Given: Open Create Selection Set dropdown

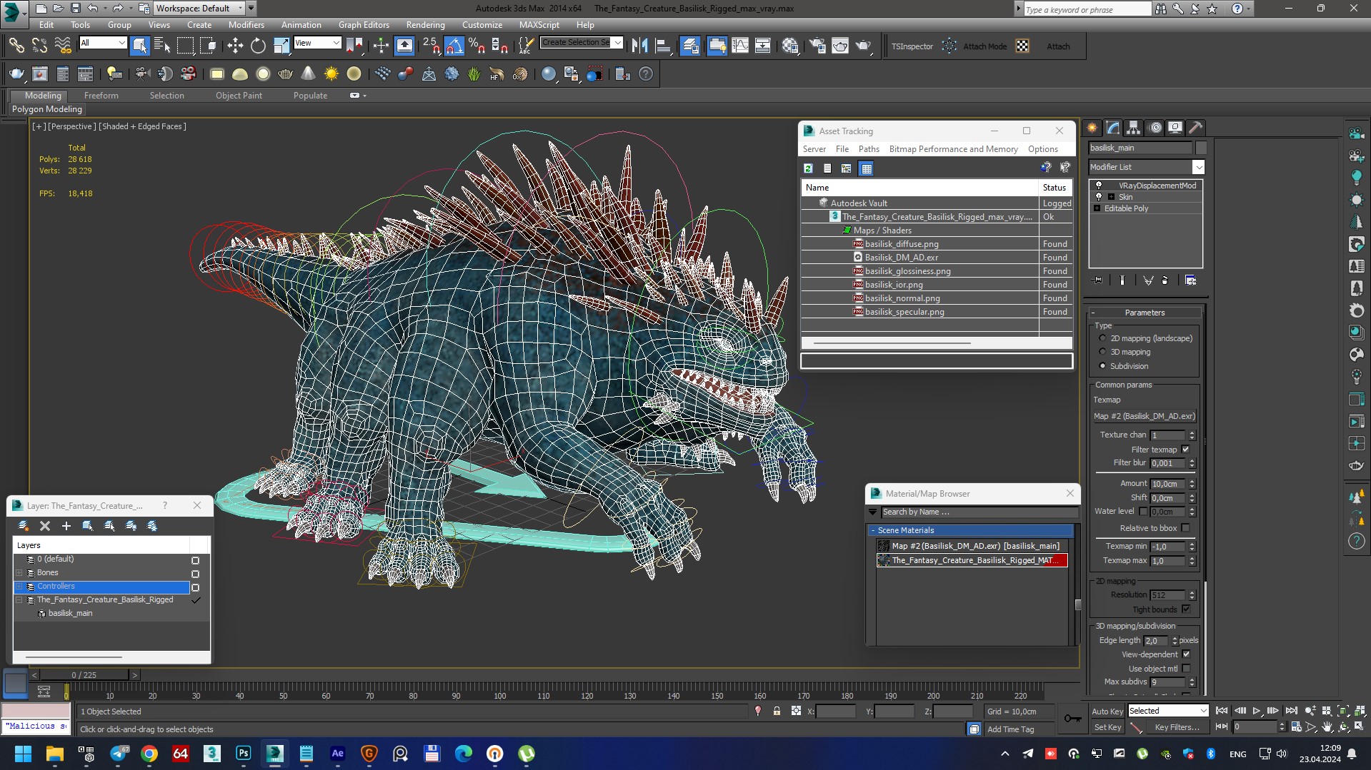Looking at the screenshot, I should [617, 42].
